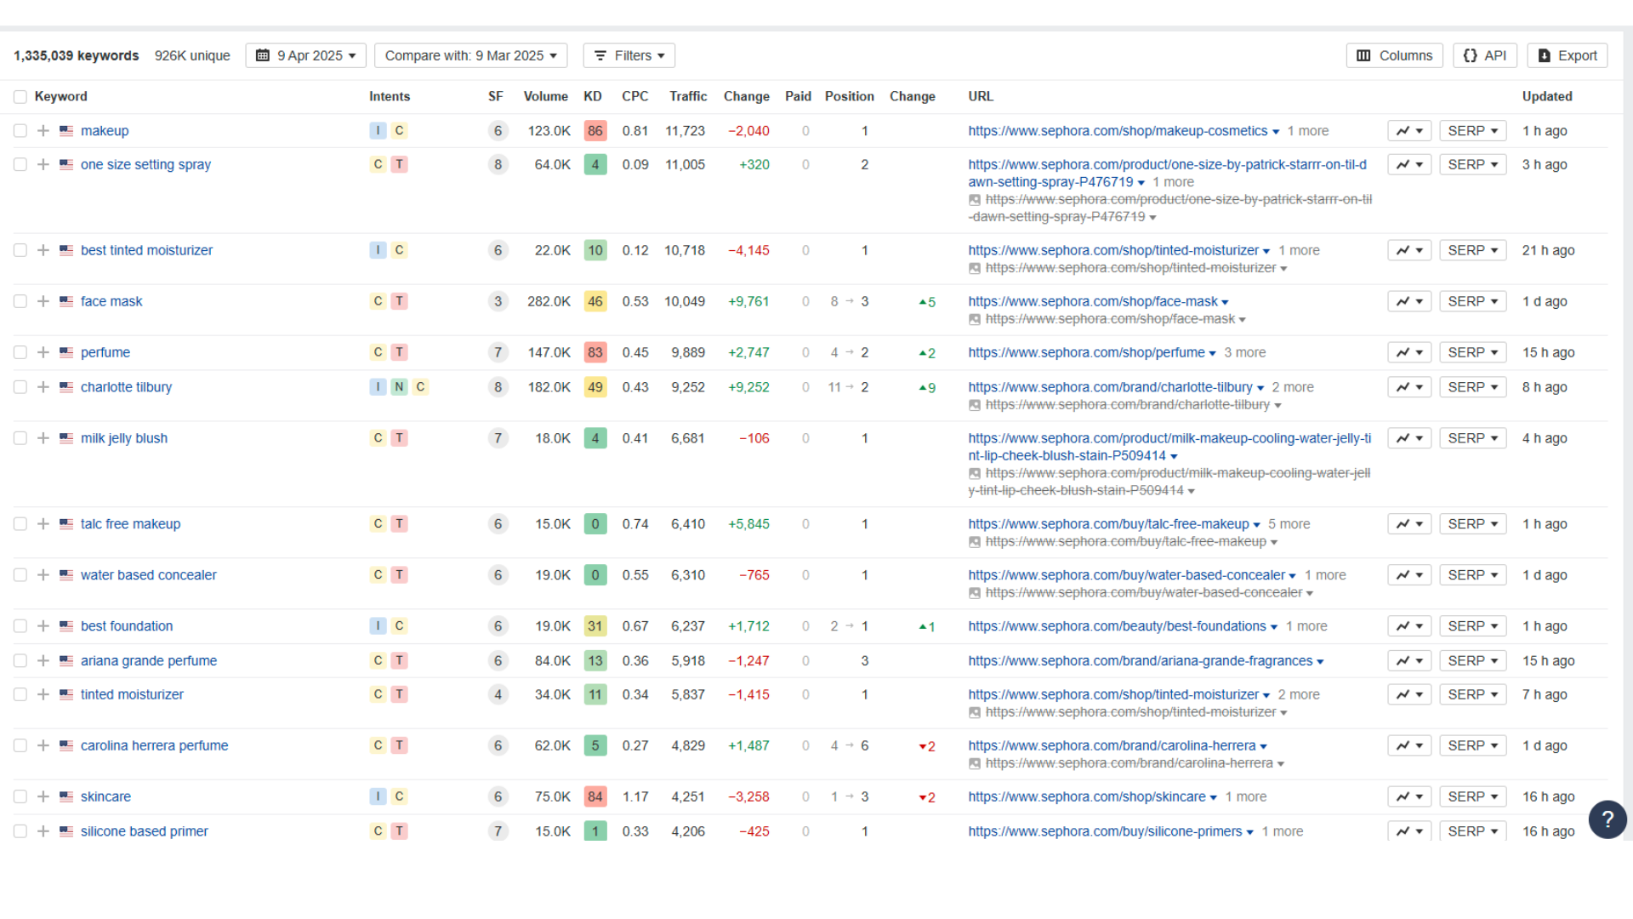Open the keyword link talc free makeup
Viewport: 1633px width, 919px height.
pos(129,524)
